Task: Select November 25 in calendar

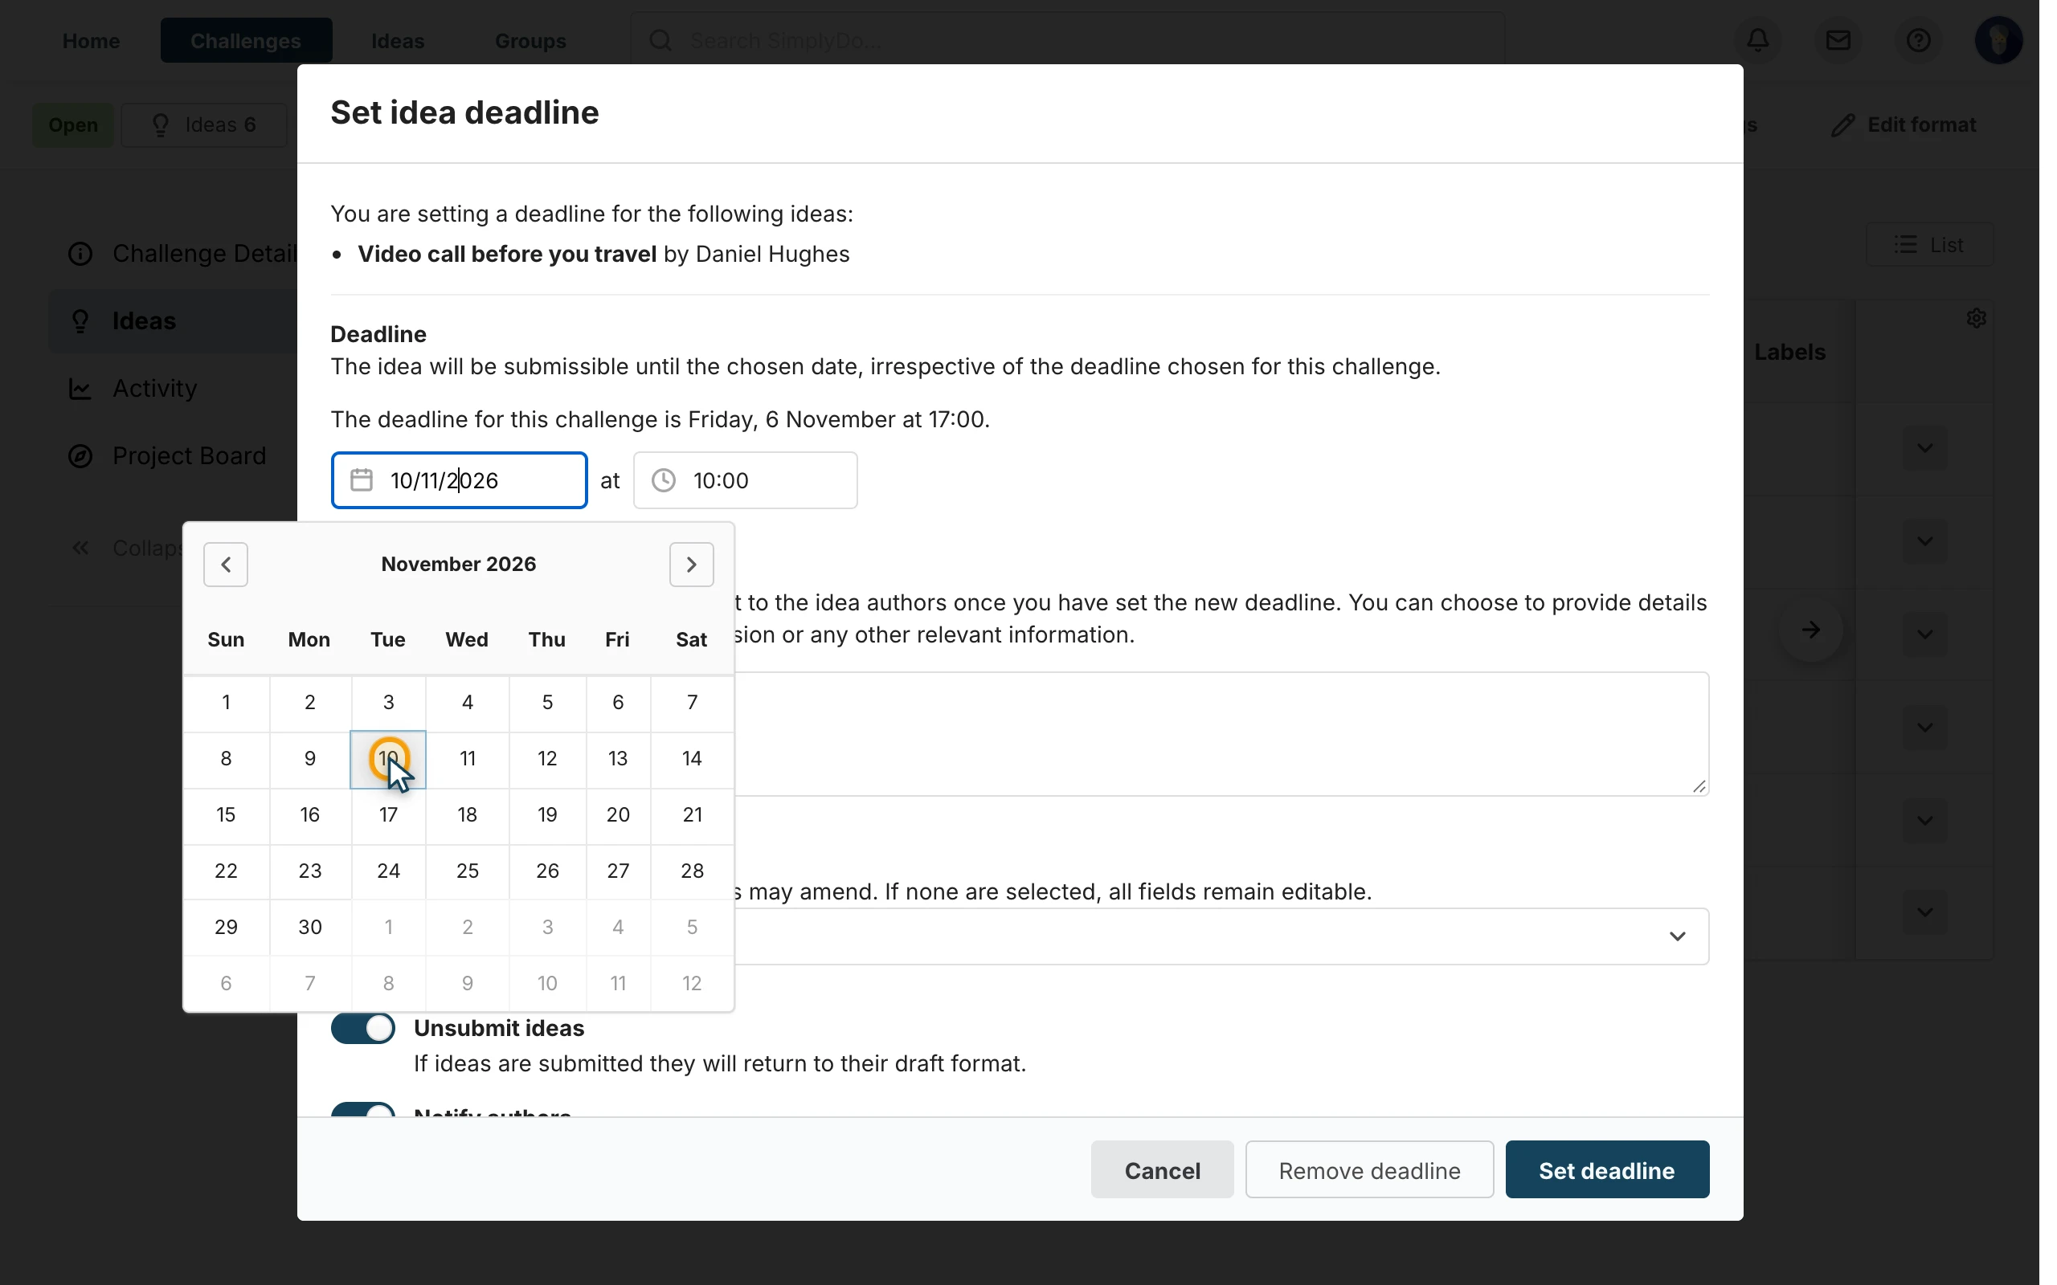Action: (x=468, y=871)
